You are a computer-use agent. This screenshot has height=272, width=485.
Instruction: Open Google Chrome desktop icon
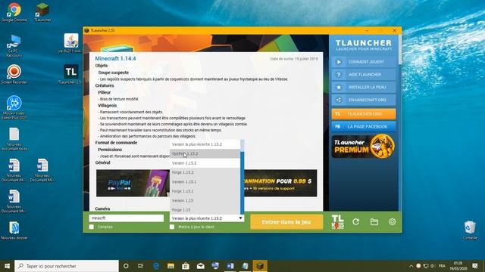[14, 12]
